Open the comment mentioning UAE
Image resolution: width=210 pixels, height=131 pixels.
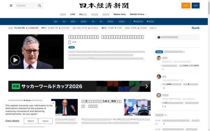click(x=180, y=84)
